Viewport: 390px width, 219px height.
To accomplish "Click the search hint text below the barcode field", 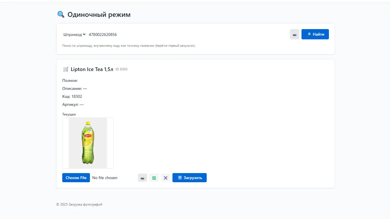I will coord(129,46).
